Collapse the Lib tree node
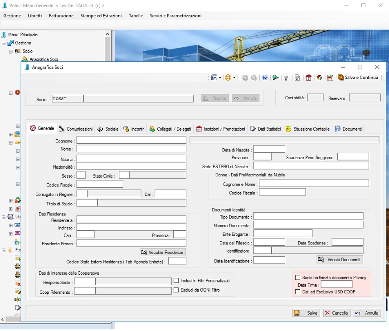 4,217
